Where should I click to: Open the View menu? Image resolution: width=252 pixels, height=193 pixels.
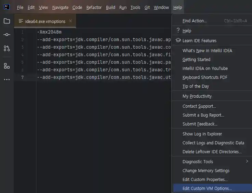pyautogui.click(x=43, y=8)
